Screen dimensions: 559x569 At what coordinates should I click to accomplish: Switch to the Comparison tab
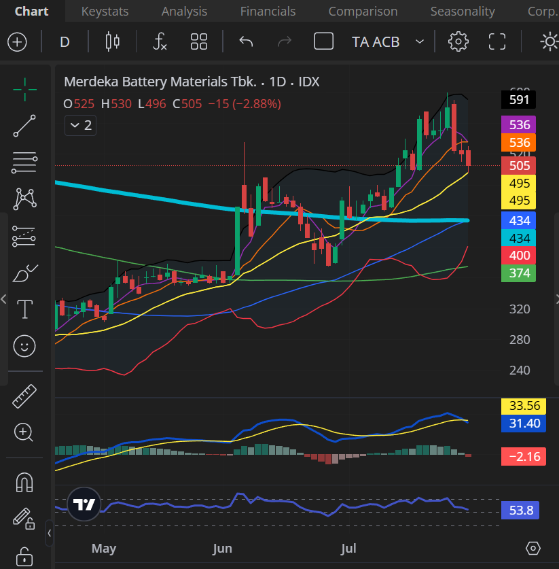(363, 12)
